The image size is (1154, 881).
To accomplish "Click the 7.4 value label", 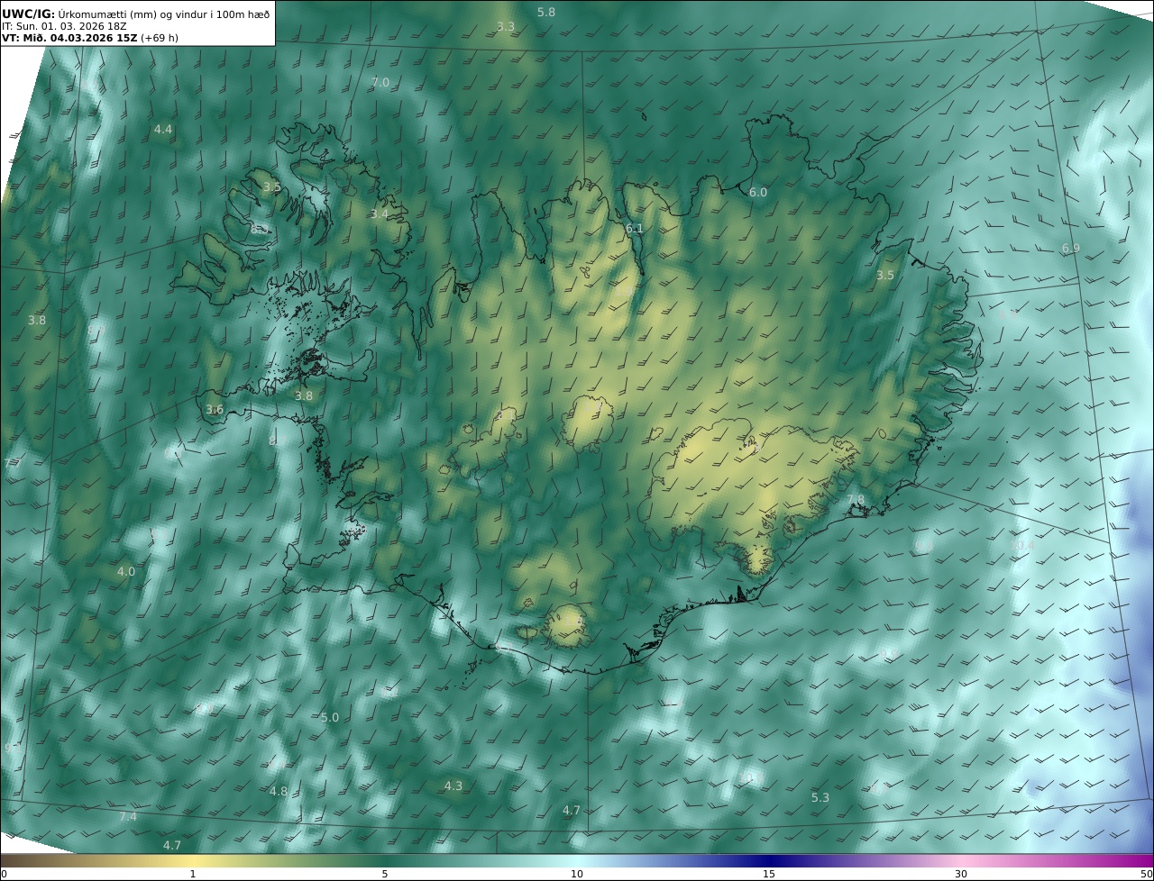I will click(x=128, y=817).
